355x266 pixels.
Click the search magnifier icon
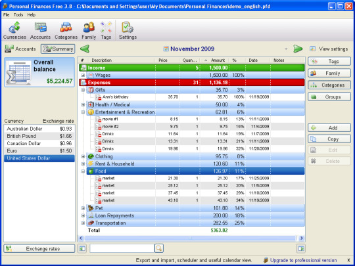pos(159,248)
